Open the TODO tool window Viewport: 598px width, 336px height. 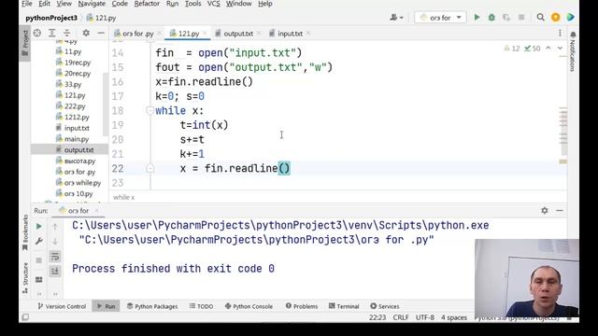(202, 306)
